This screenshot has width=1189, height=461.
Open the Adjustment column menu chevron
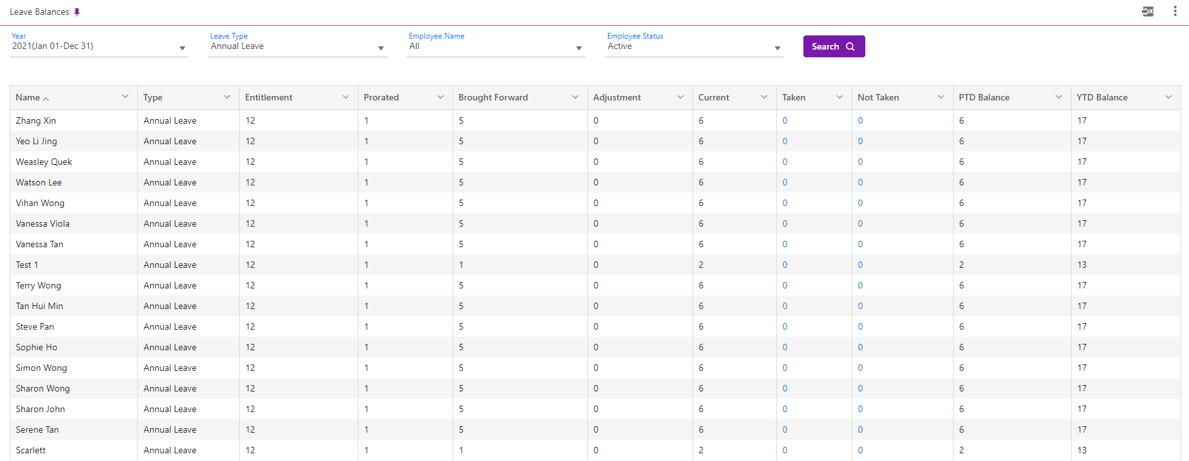(680, 97)
